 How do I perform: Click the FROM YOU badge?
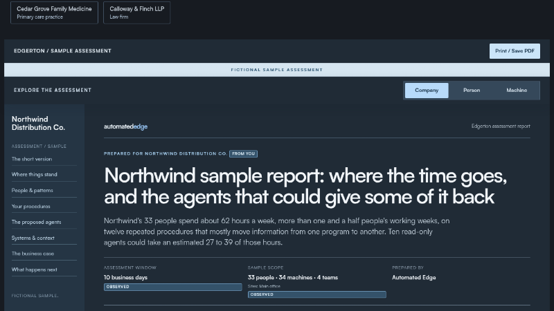(244, 153)
